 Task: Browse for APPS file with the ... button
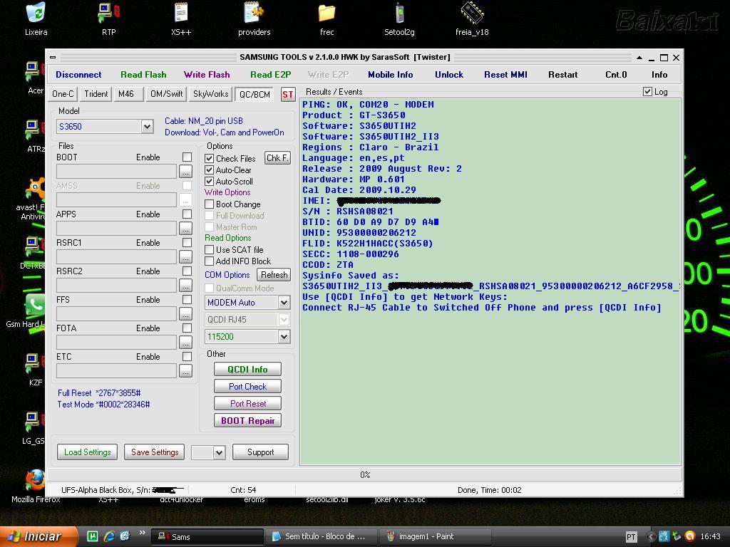[185, 229]
